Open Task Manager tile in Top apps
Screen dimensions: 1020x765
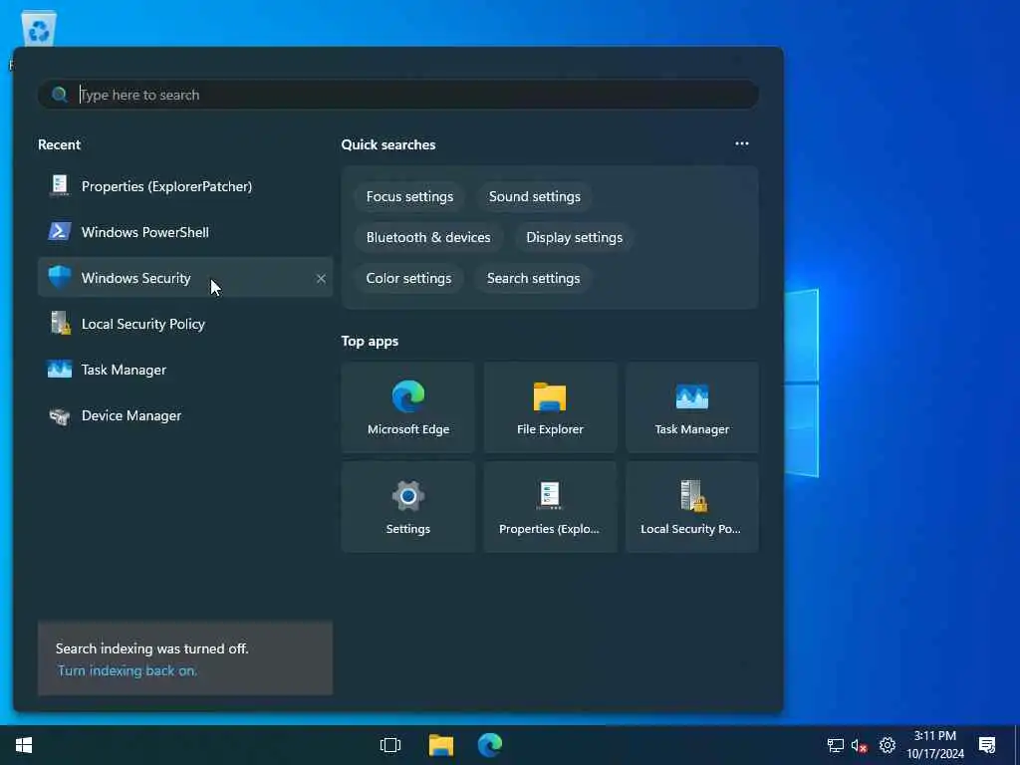pos(691,407)
